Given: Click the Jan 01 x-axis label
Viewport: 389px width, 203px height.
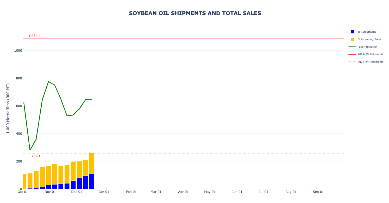Looking at the screenshot, I should (104, 192).
